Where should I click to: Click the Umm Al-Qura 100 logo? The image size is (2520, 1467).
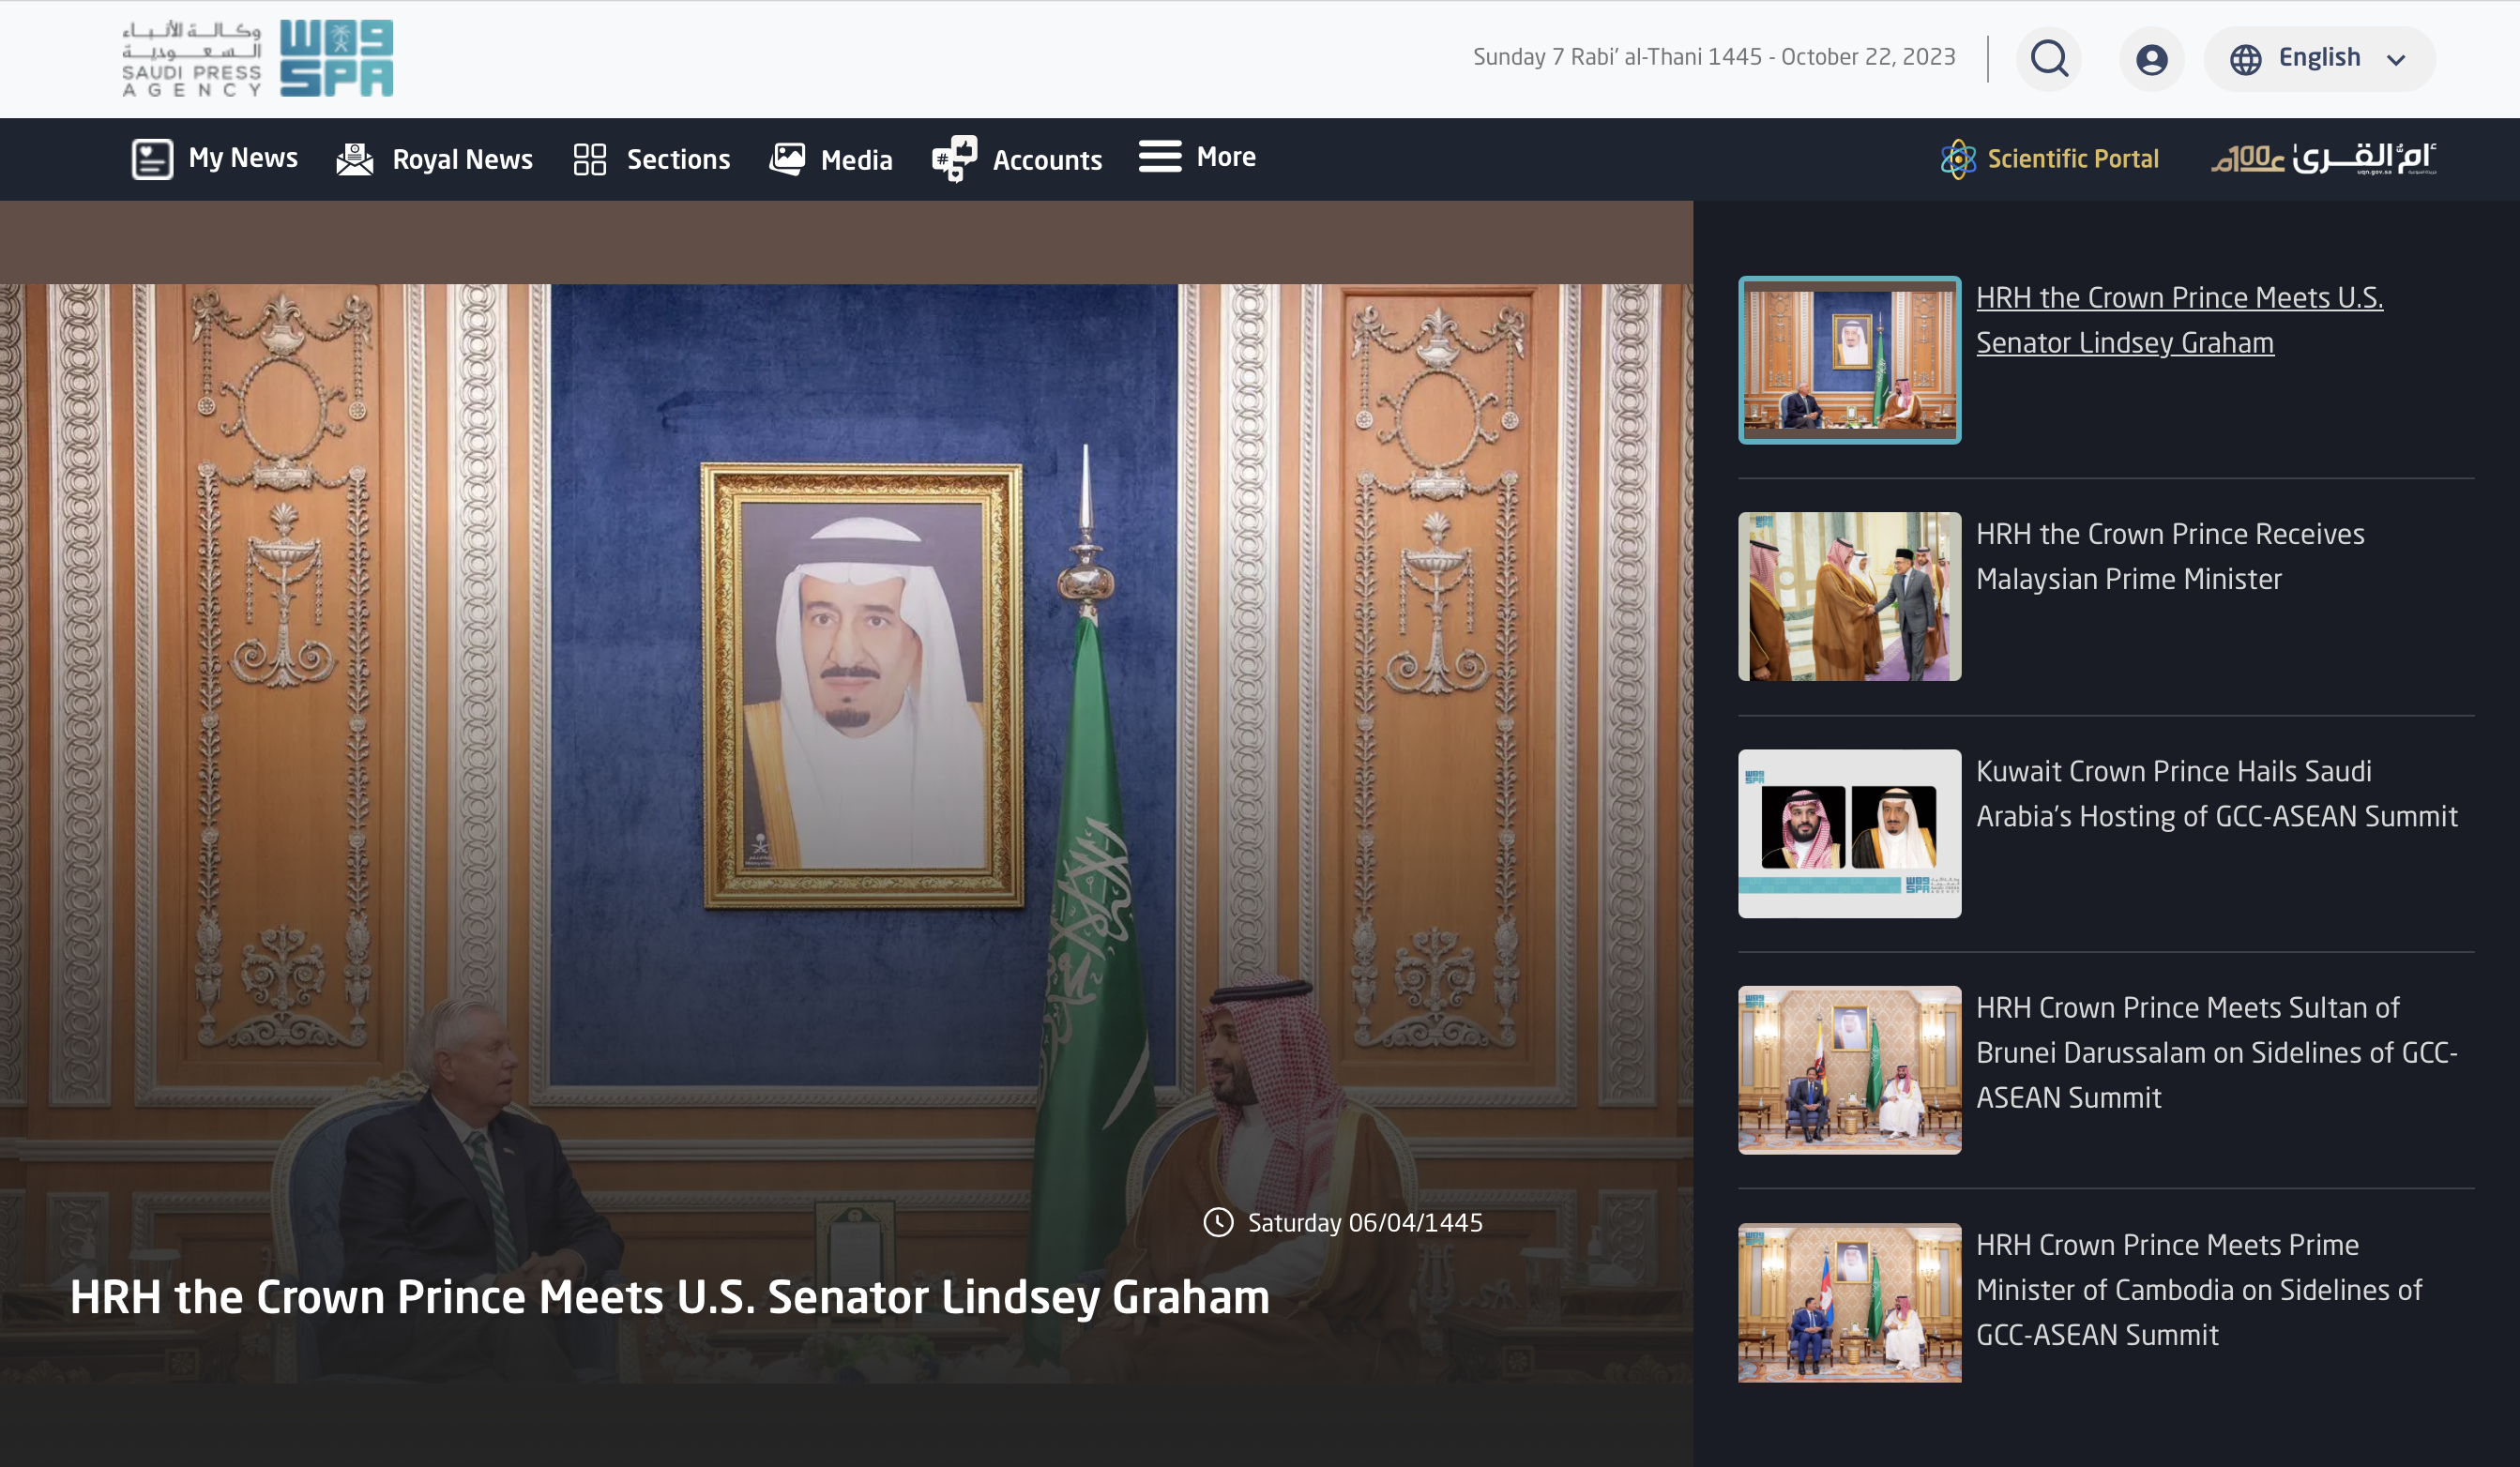point(2323,158)
